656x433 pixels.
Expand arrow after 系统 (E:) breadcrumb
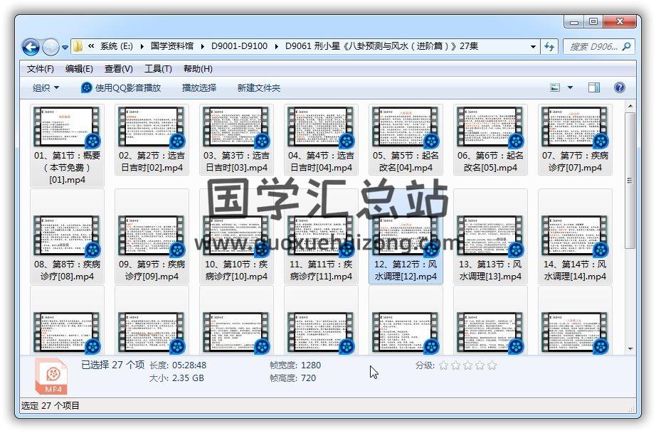click(x=142, y=46)
